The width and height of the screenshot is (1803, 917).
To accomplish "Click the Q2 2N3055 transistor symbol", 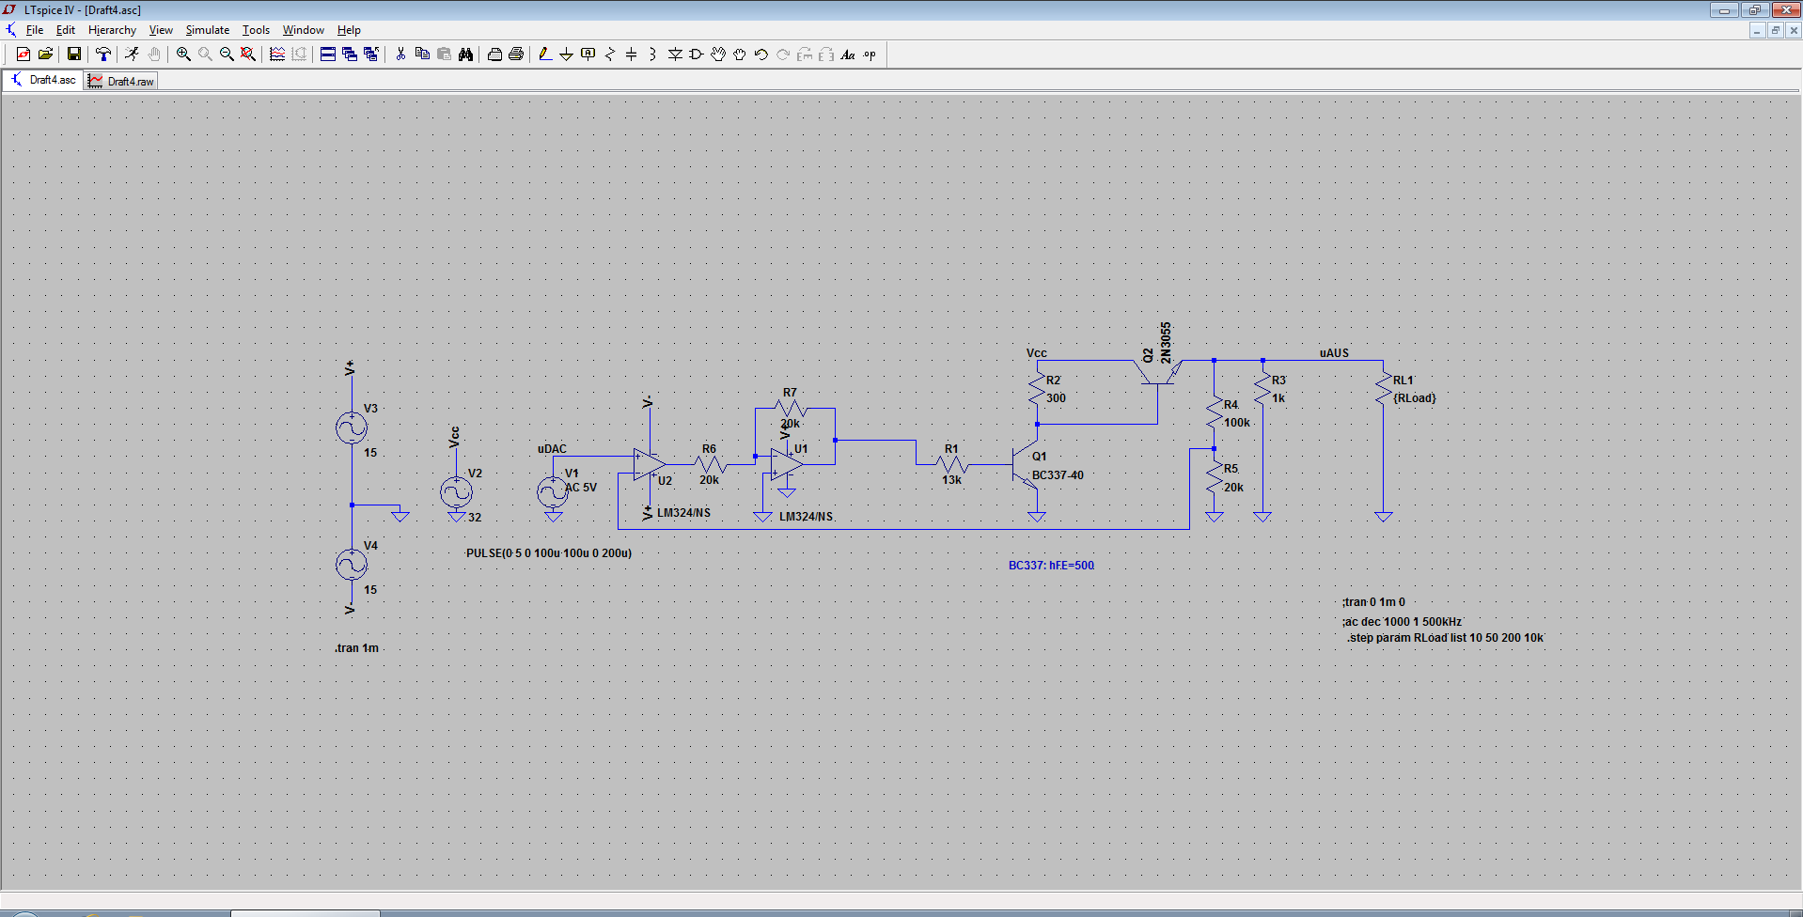I will click(1158, 374).
